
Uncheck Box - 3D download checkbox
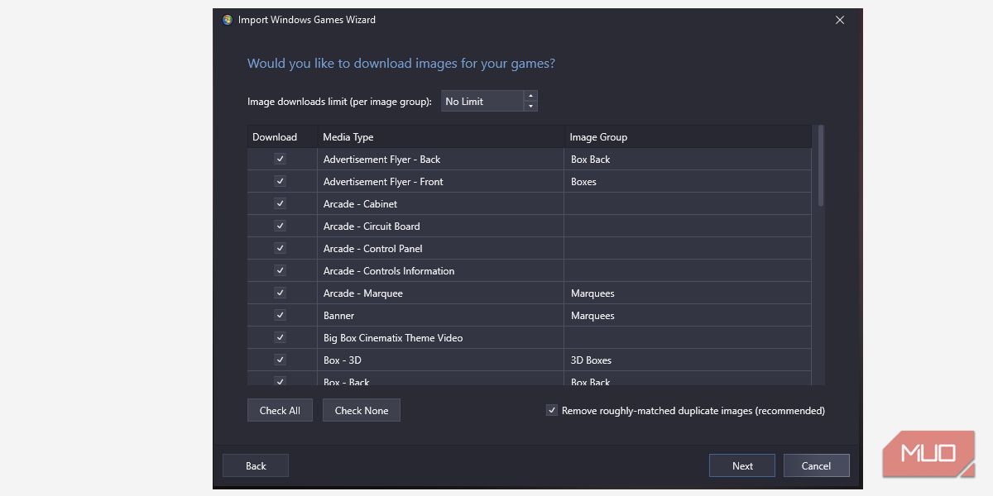[x=280, y=360]
